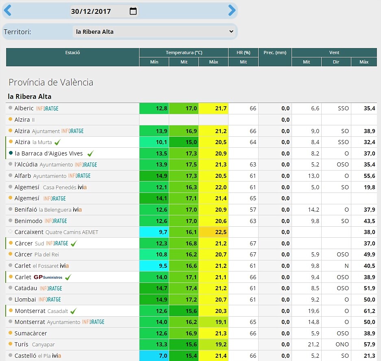Select Alzira II precipitation value 0,0

275,120
